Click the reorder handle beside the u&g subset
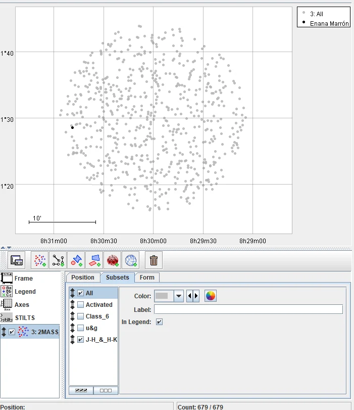Screen dimensions: 354x410 (72, 328)
